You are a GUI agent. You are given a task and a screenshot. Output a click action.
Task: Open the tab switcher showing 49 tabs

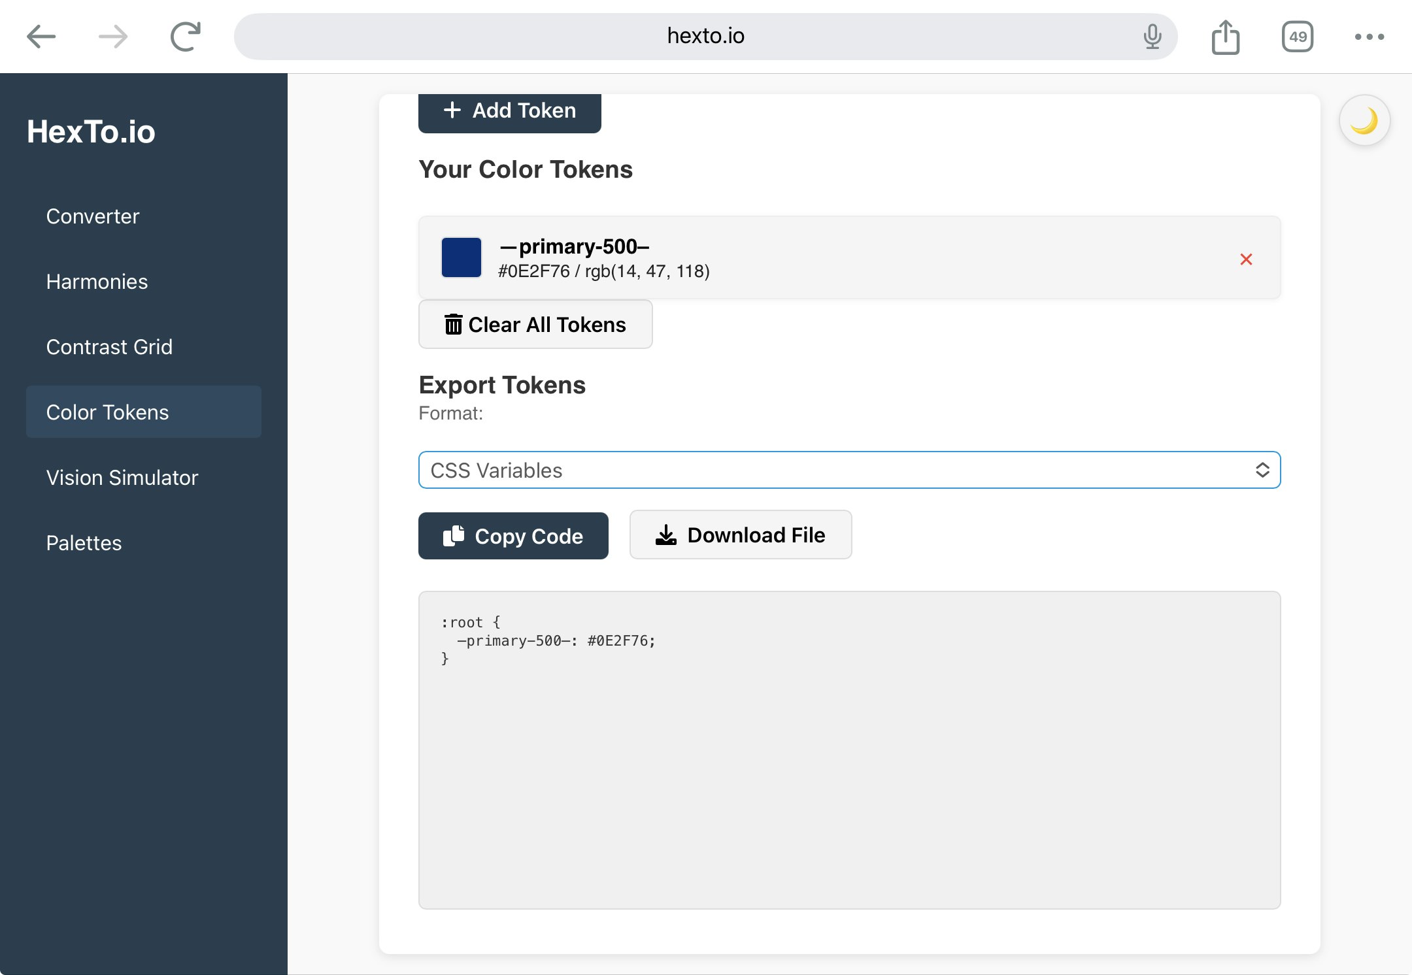pos(1298,37)
